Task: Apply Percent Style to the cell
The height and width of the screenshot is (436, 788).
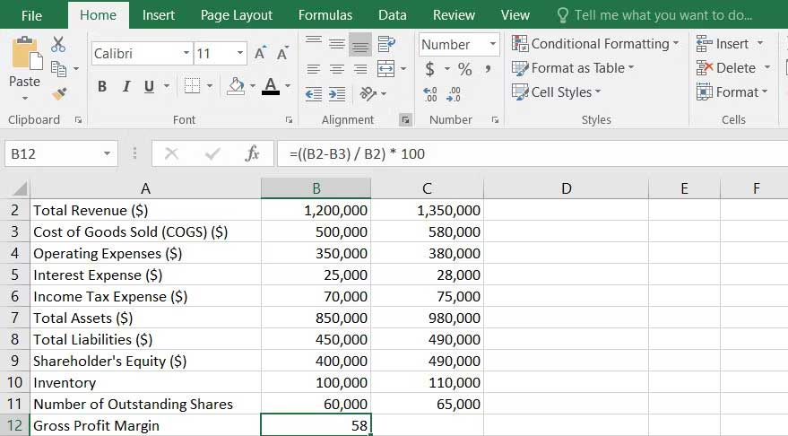Action: click(464, 69)
